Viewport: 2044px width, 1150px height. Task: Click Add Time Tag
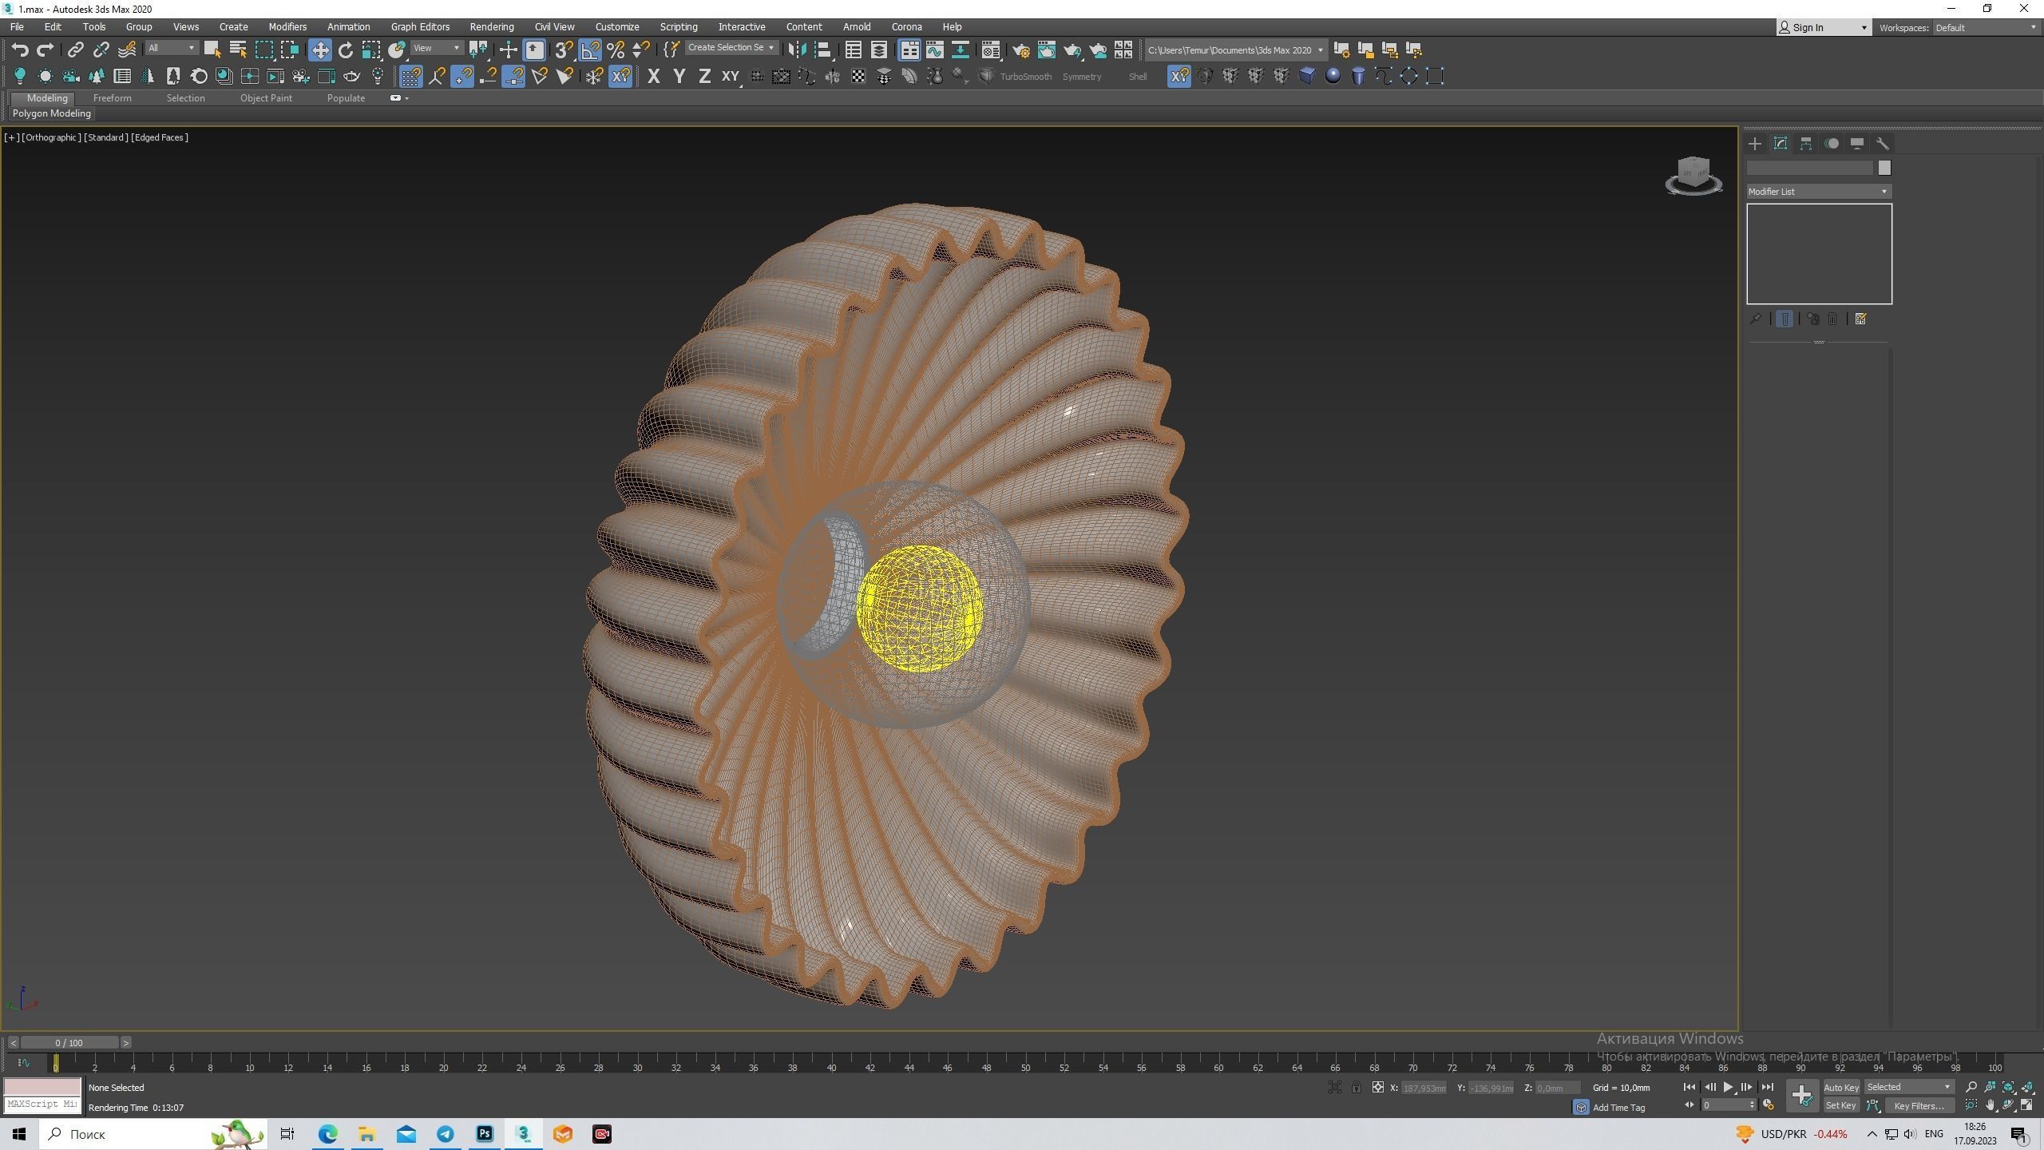(1618, 1107)
